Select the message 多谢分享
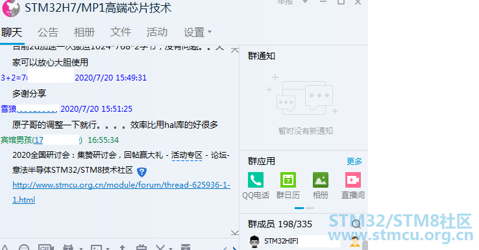The image size is (479, 250). coord(29,94)
